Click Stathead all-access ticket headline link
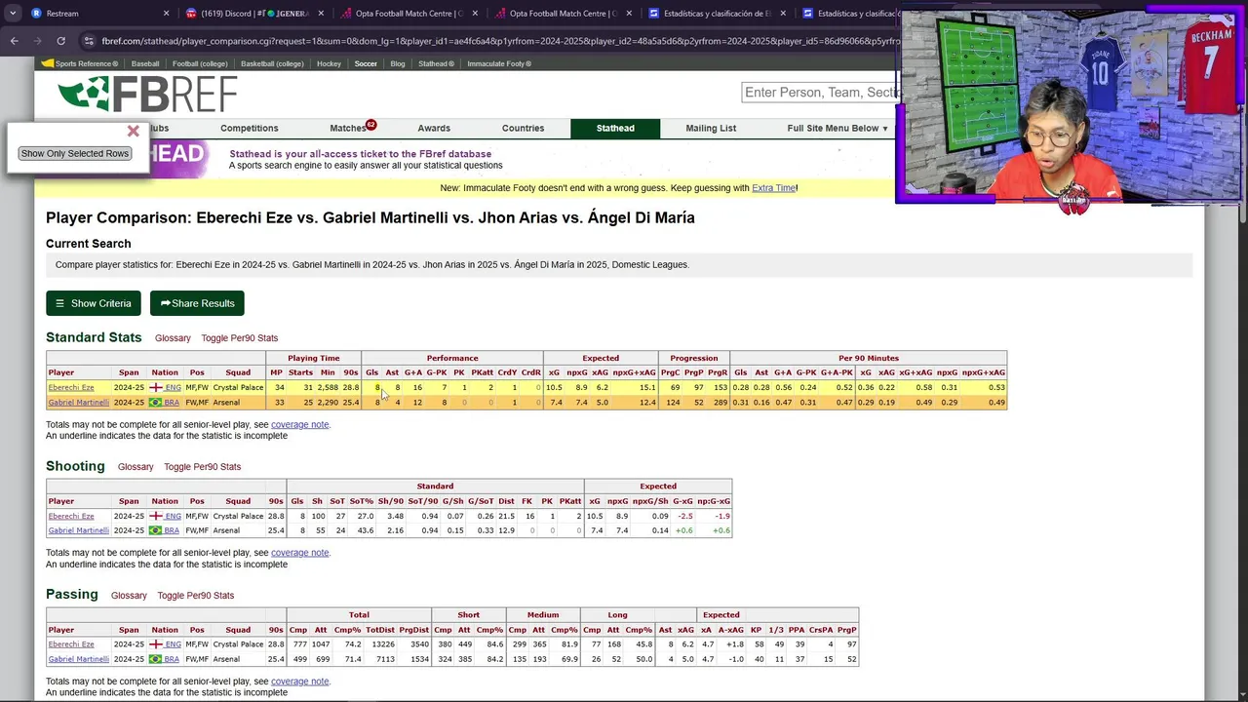The width and height of the screenshot is (1248, 702). (x=360, y=154)
